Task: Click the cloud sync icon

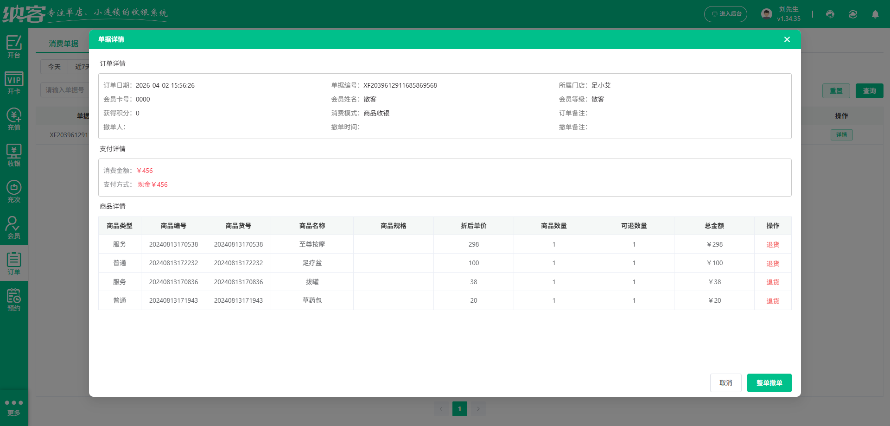Action: coord(853,14)
